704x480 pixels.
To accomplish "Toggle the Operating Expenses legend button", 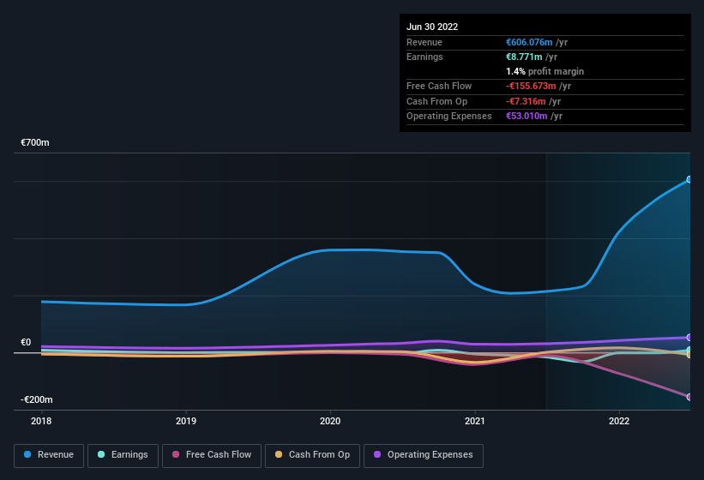I will click(424, 455).
